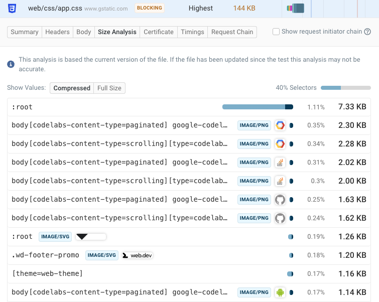The width and height of the screenshot is (379, 302).
Task: Click the 40% Selectors progress bar
Action: (x=346, y=88)
